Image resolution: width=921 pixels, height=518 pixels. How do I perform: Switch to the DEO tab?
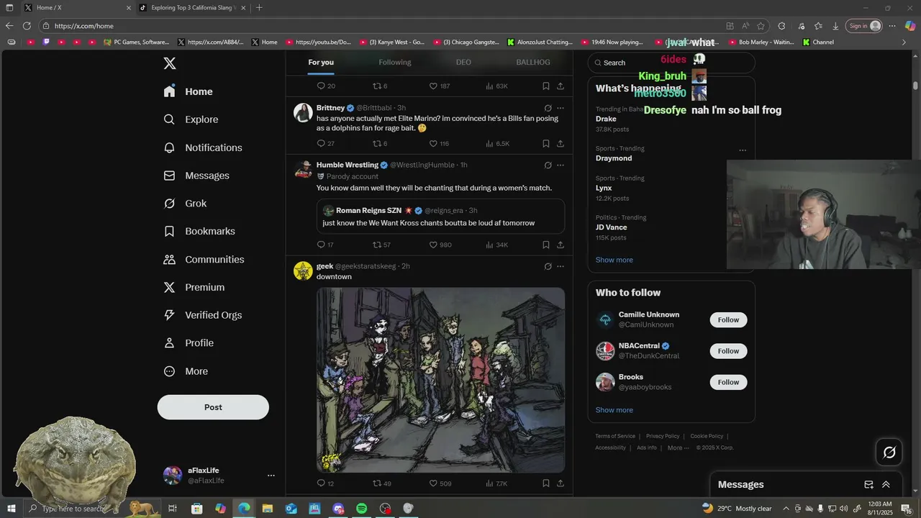[x=463, y=63]
